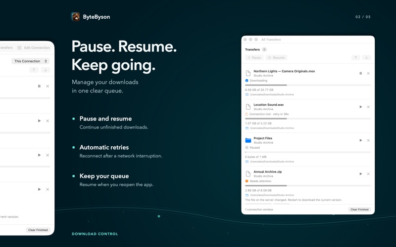Click the Pause button in the Transfers toolbar
The height and width of the screenshot is (247, 396).
(254, 58)
